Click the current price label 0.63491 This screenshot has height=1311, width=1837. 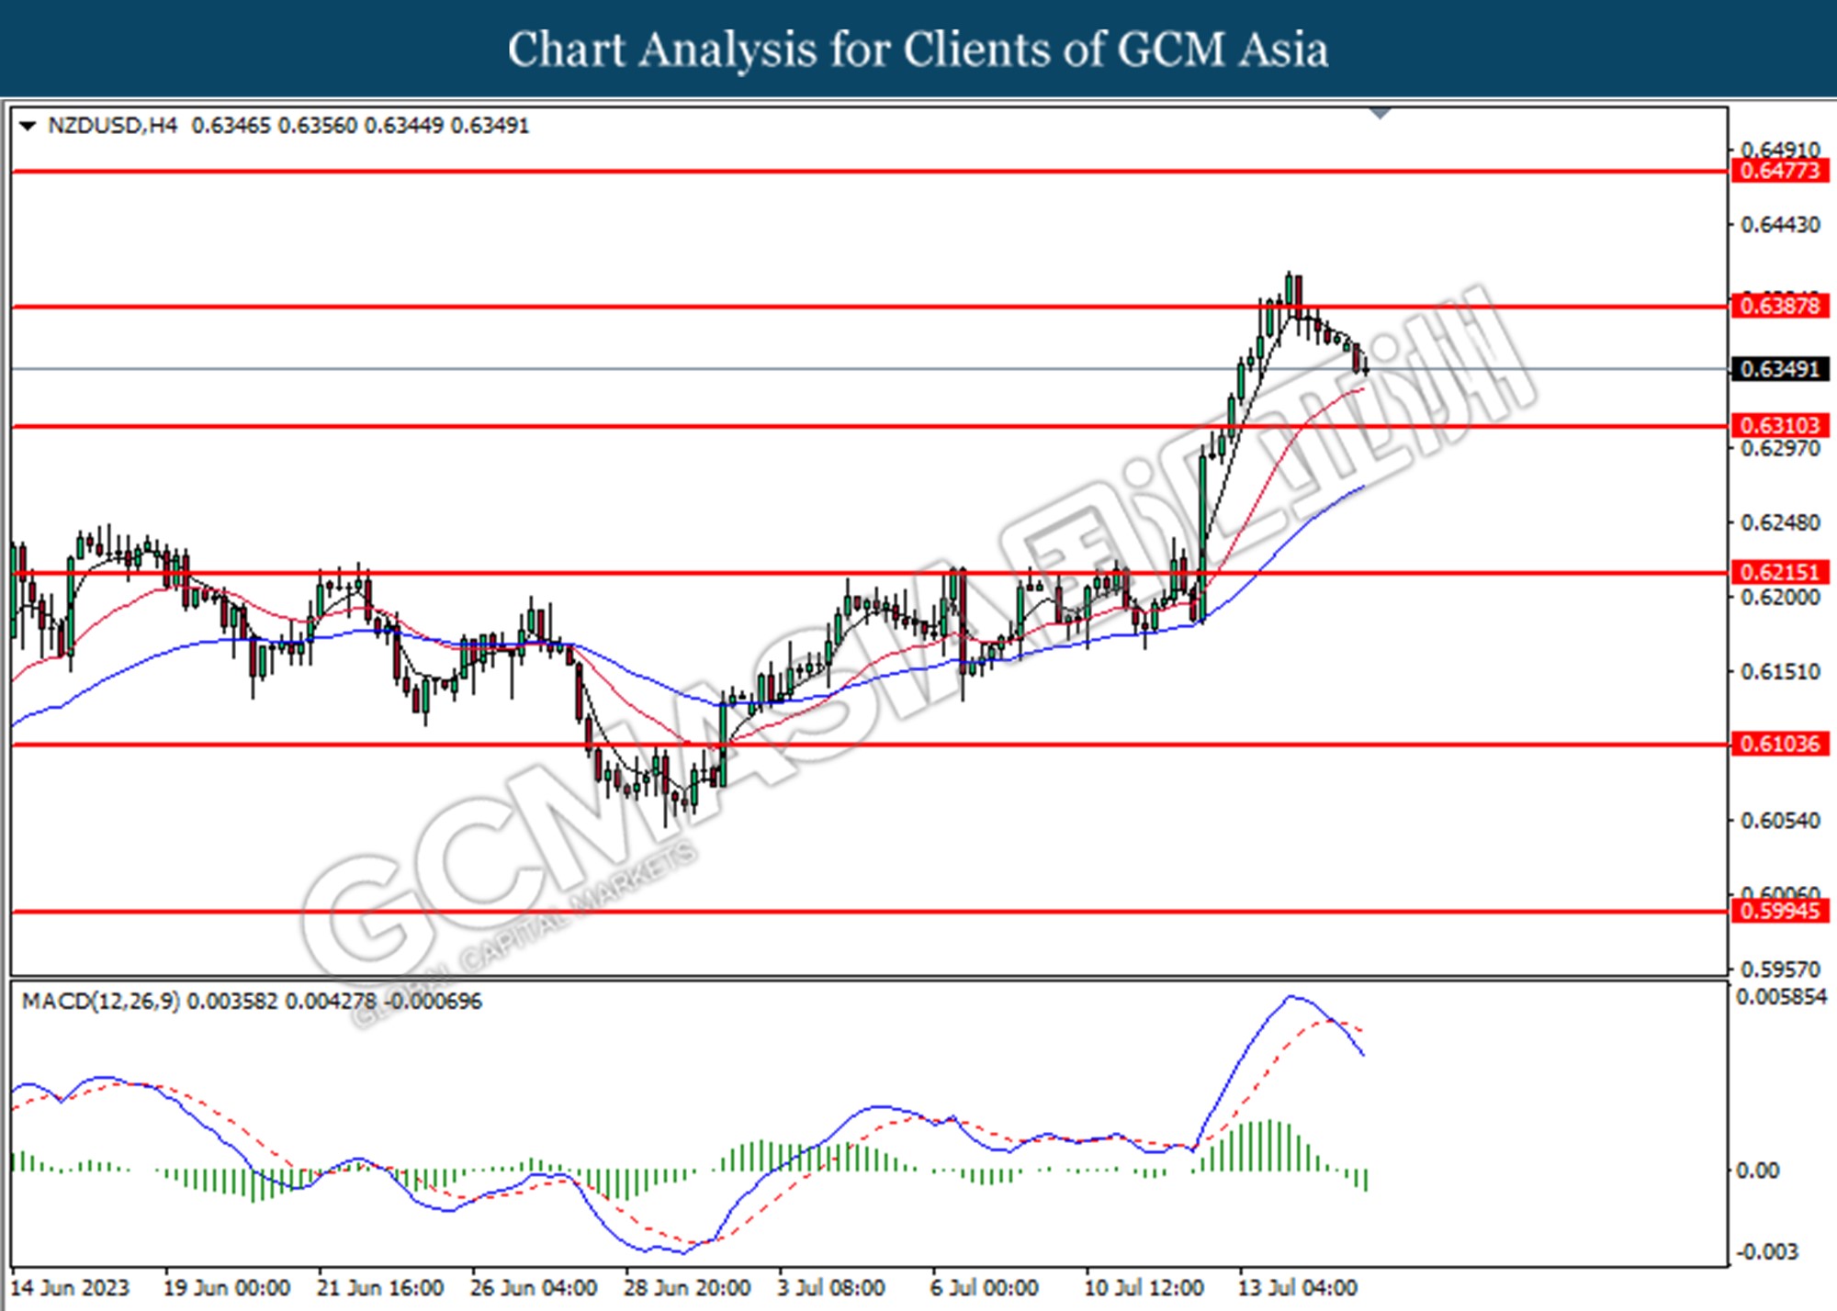[x=1780, y=369]
